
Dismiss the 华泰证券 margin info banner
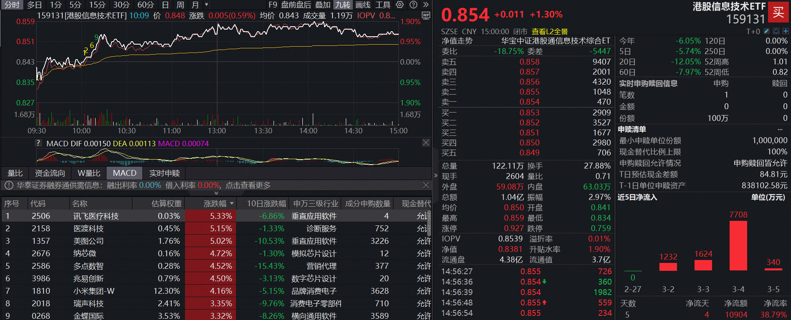[426, 185]
